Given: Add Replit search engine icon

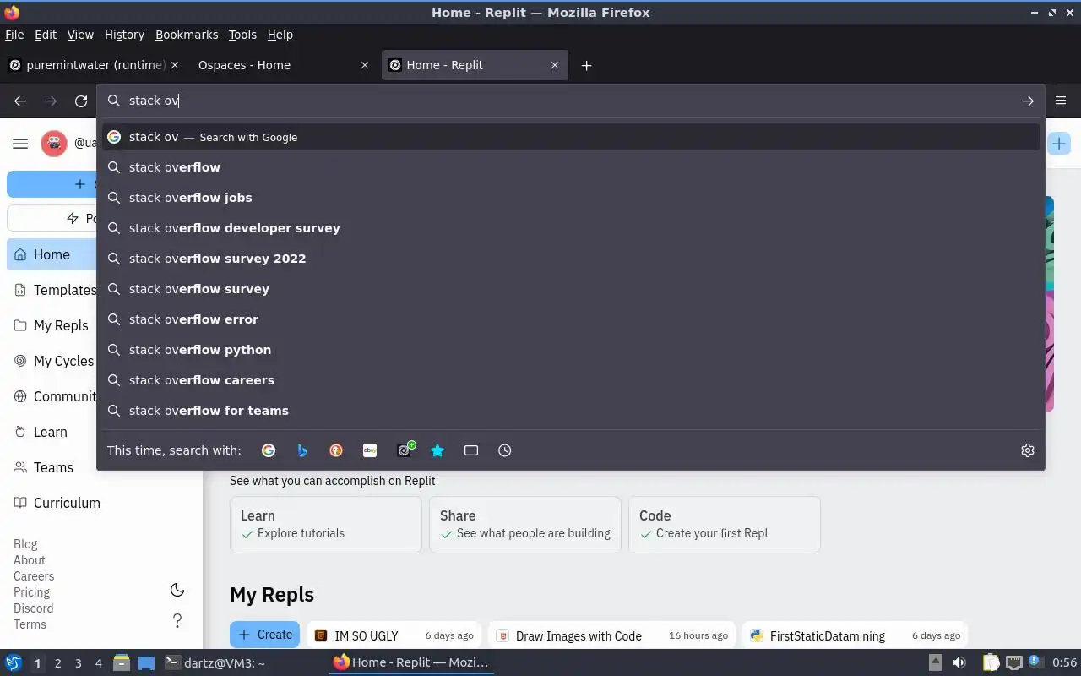Looking at the screenshot, I should [x=405, y=450].
